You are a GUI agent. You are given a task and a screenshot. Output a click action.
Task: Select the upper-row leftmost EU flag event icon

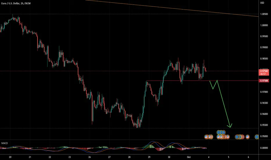point(219,132)
